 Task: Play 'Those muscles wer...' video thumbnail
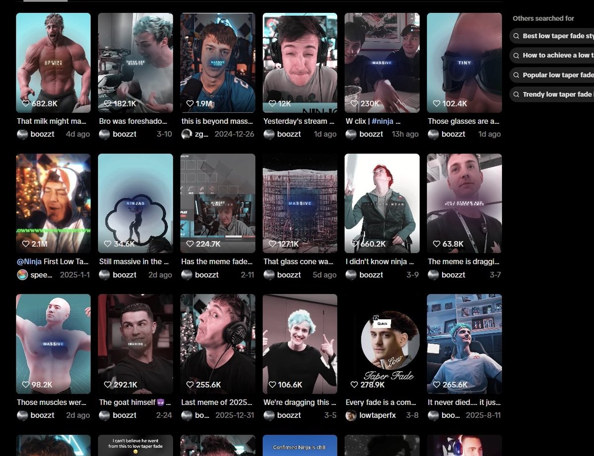[x=53, y=344]
